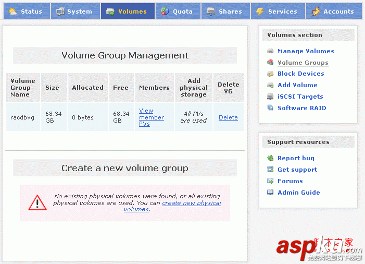Click the All PVs are used text
The image size is (365, 264).
(x=194, y=117)
